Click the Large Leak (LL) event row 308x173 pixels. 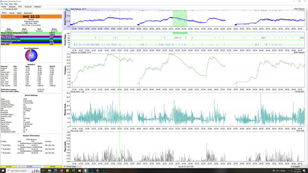(x=31, y=35)
